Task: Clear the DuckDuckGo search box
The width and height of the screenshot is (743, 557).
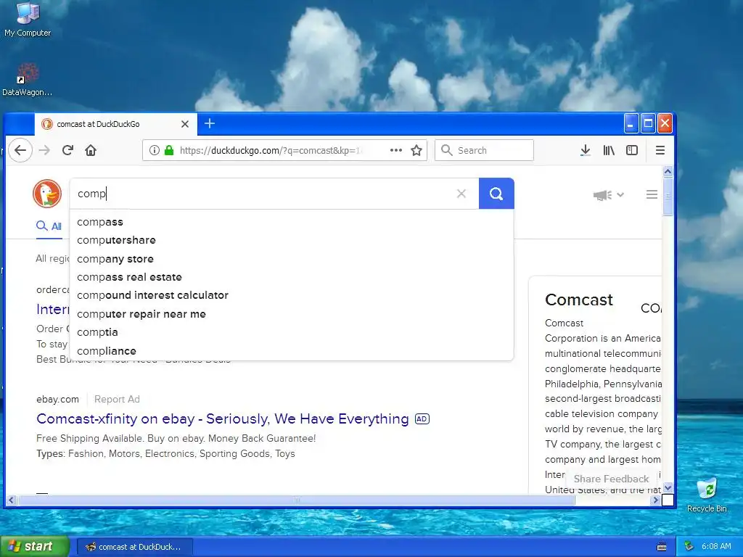Action: (461, 193)
